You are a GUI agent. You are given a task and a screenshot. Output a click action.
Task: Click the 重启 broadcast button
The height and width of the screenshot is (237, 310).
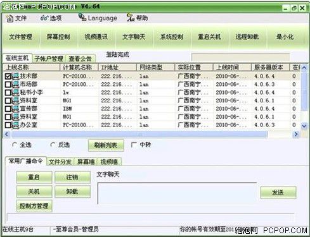34,177
